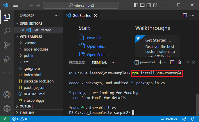Split the editor to the right

(185, 15)
